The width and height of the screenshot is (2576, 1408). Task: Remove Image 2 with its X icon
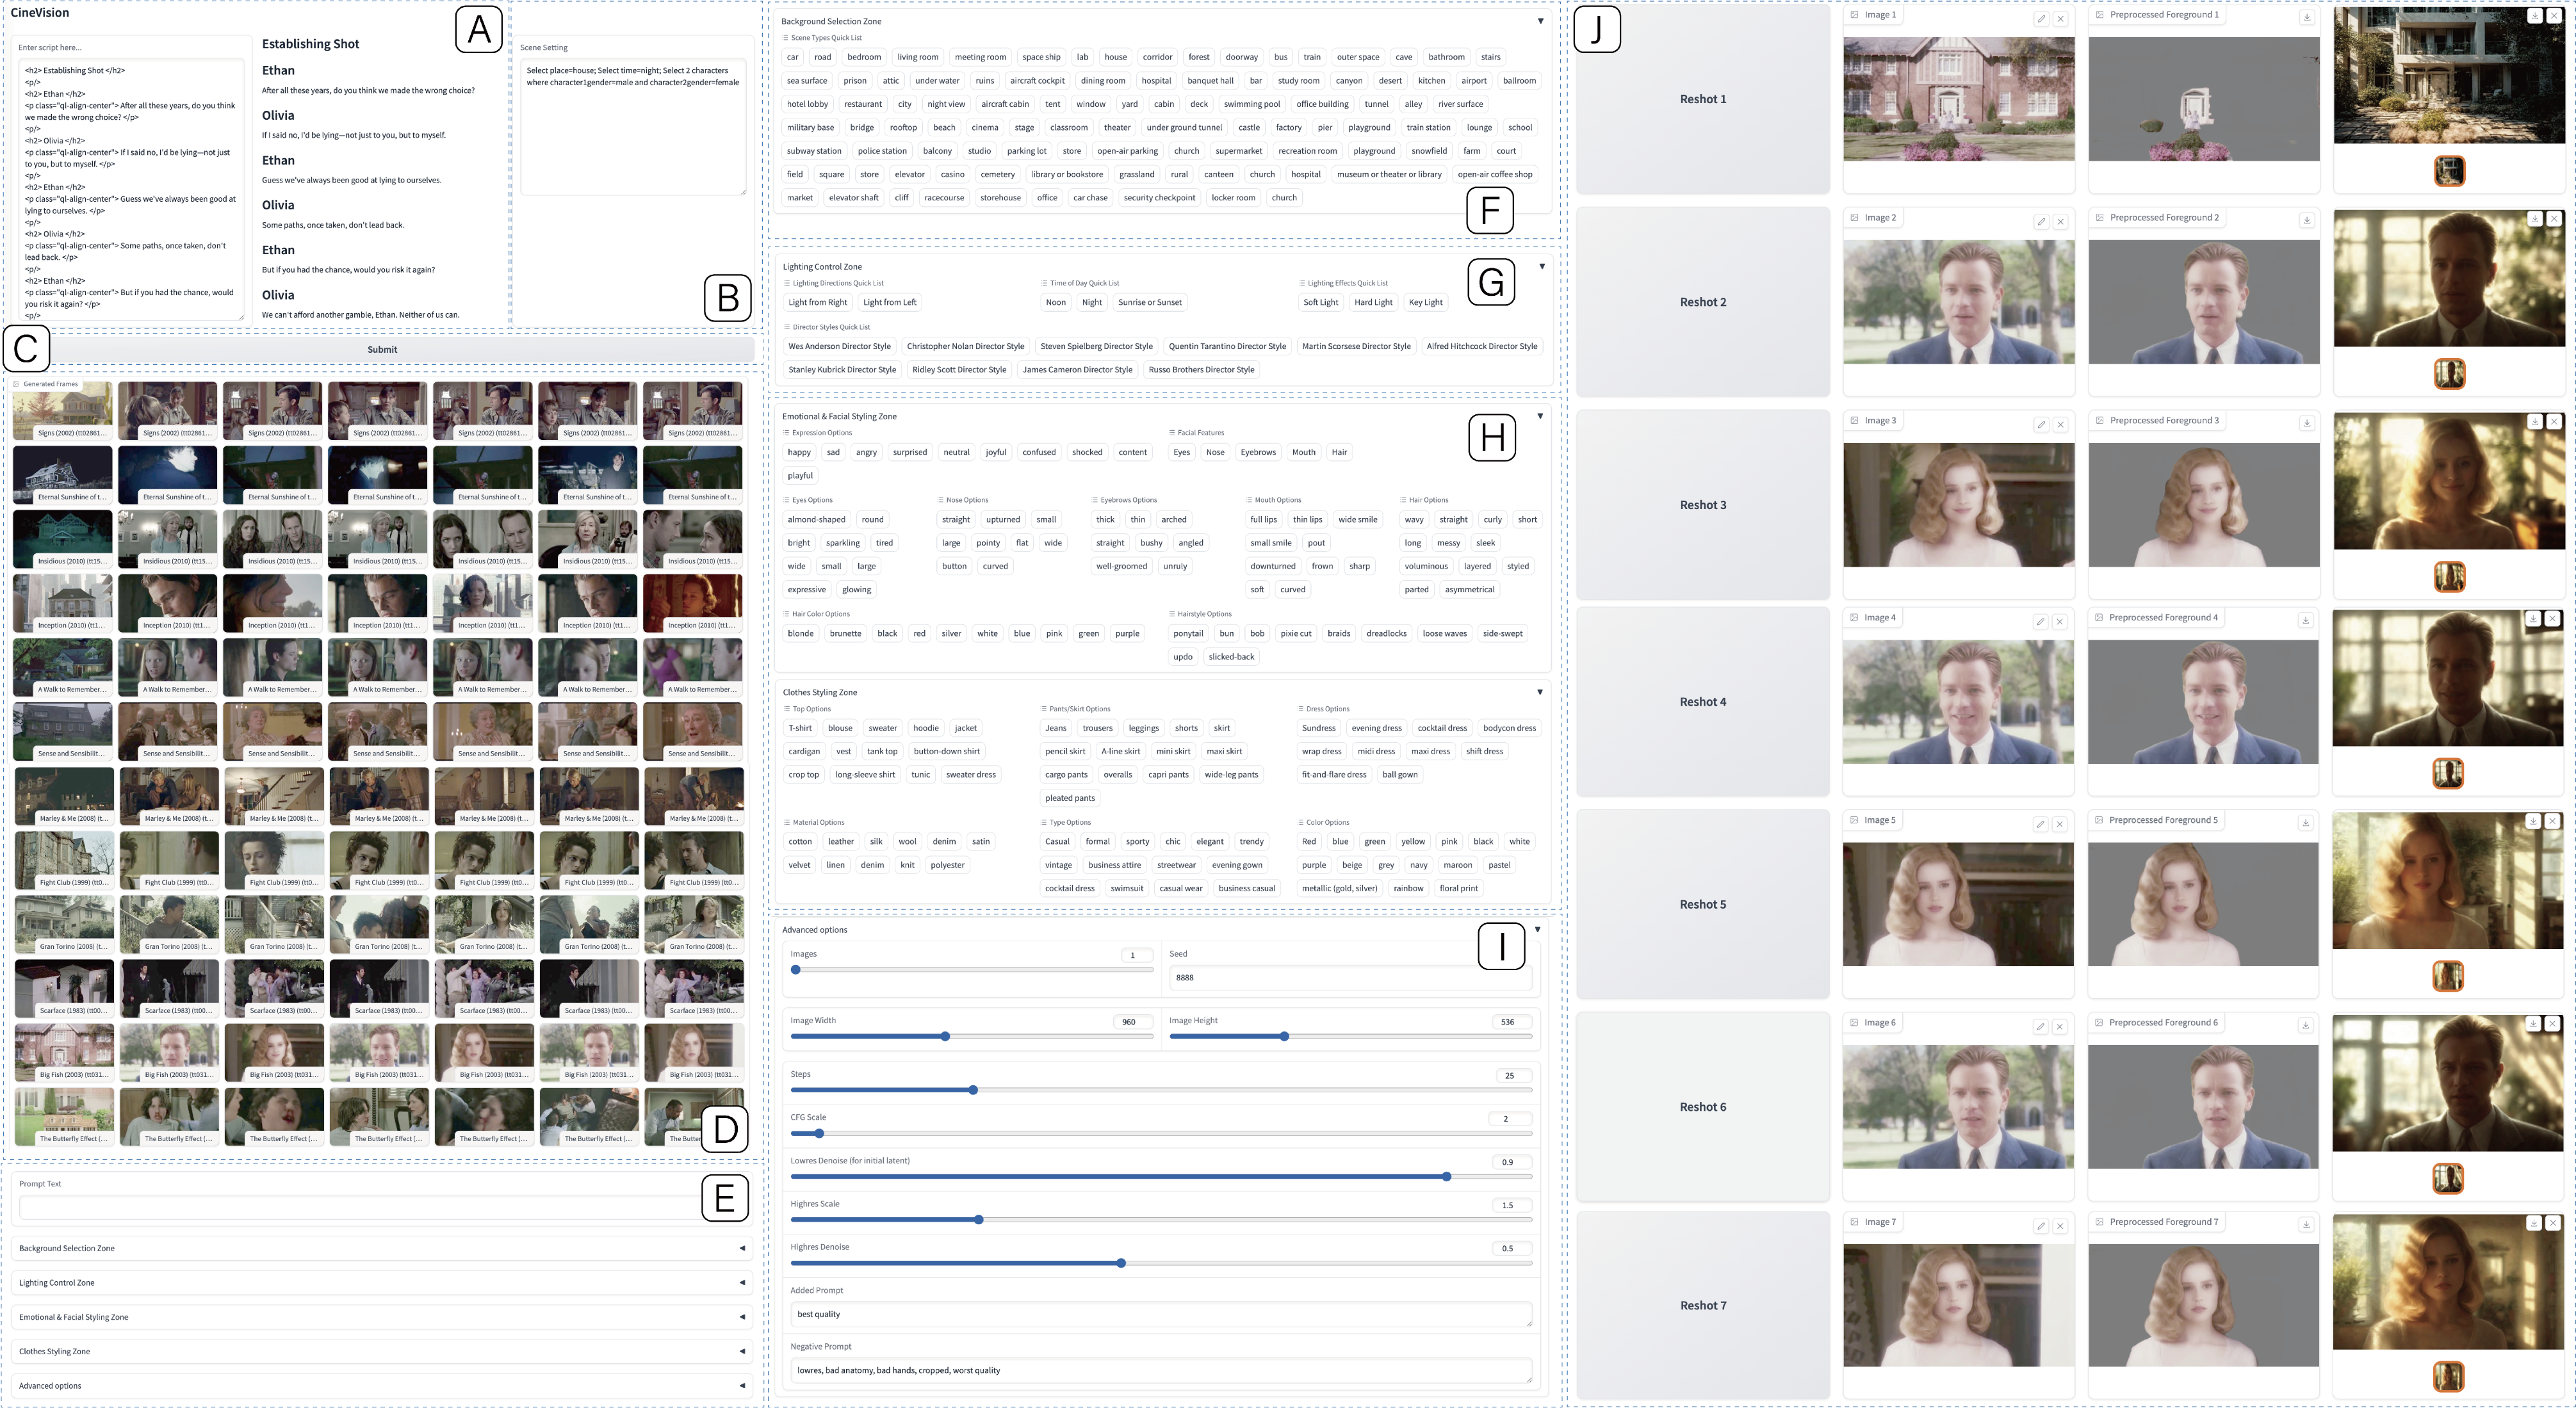2060,222
